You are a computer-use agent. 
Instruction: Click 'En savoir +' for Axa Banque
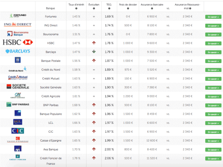[x=213, y=150]
